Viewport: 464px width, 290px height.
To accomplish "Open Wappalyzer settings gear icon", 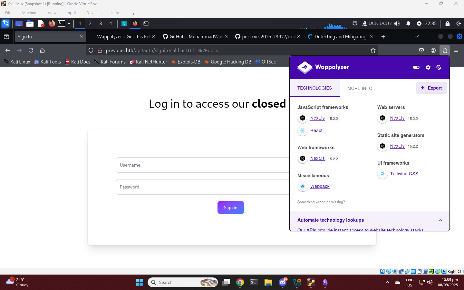I will click(428, 67).
